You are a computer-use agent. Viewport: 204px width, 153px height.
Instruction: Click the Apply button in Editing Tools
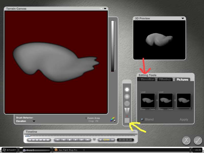tap(184, 119)
